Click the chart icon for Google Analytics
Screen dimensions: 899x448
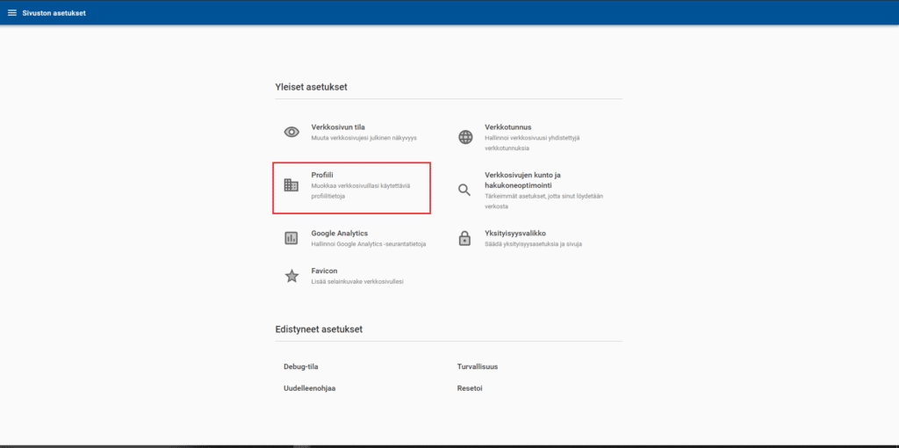[291, 238]
